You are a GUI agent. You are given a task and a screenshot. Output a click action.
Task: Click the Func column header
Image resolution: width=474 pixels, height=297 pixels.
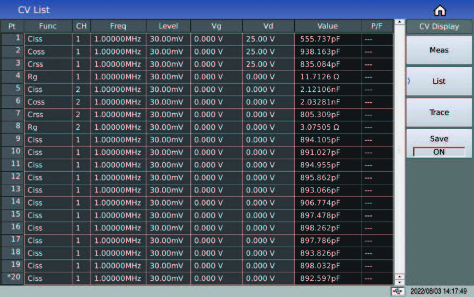[x=48, y=26]
